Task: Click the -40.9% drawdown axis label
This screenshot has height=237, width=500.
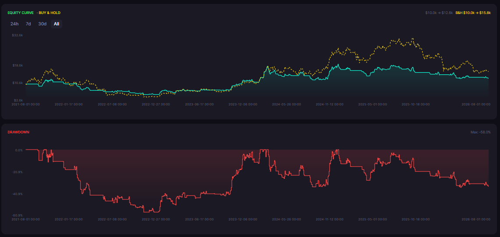Action: [18, 194]
